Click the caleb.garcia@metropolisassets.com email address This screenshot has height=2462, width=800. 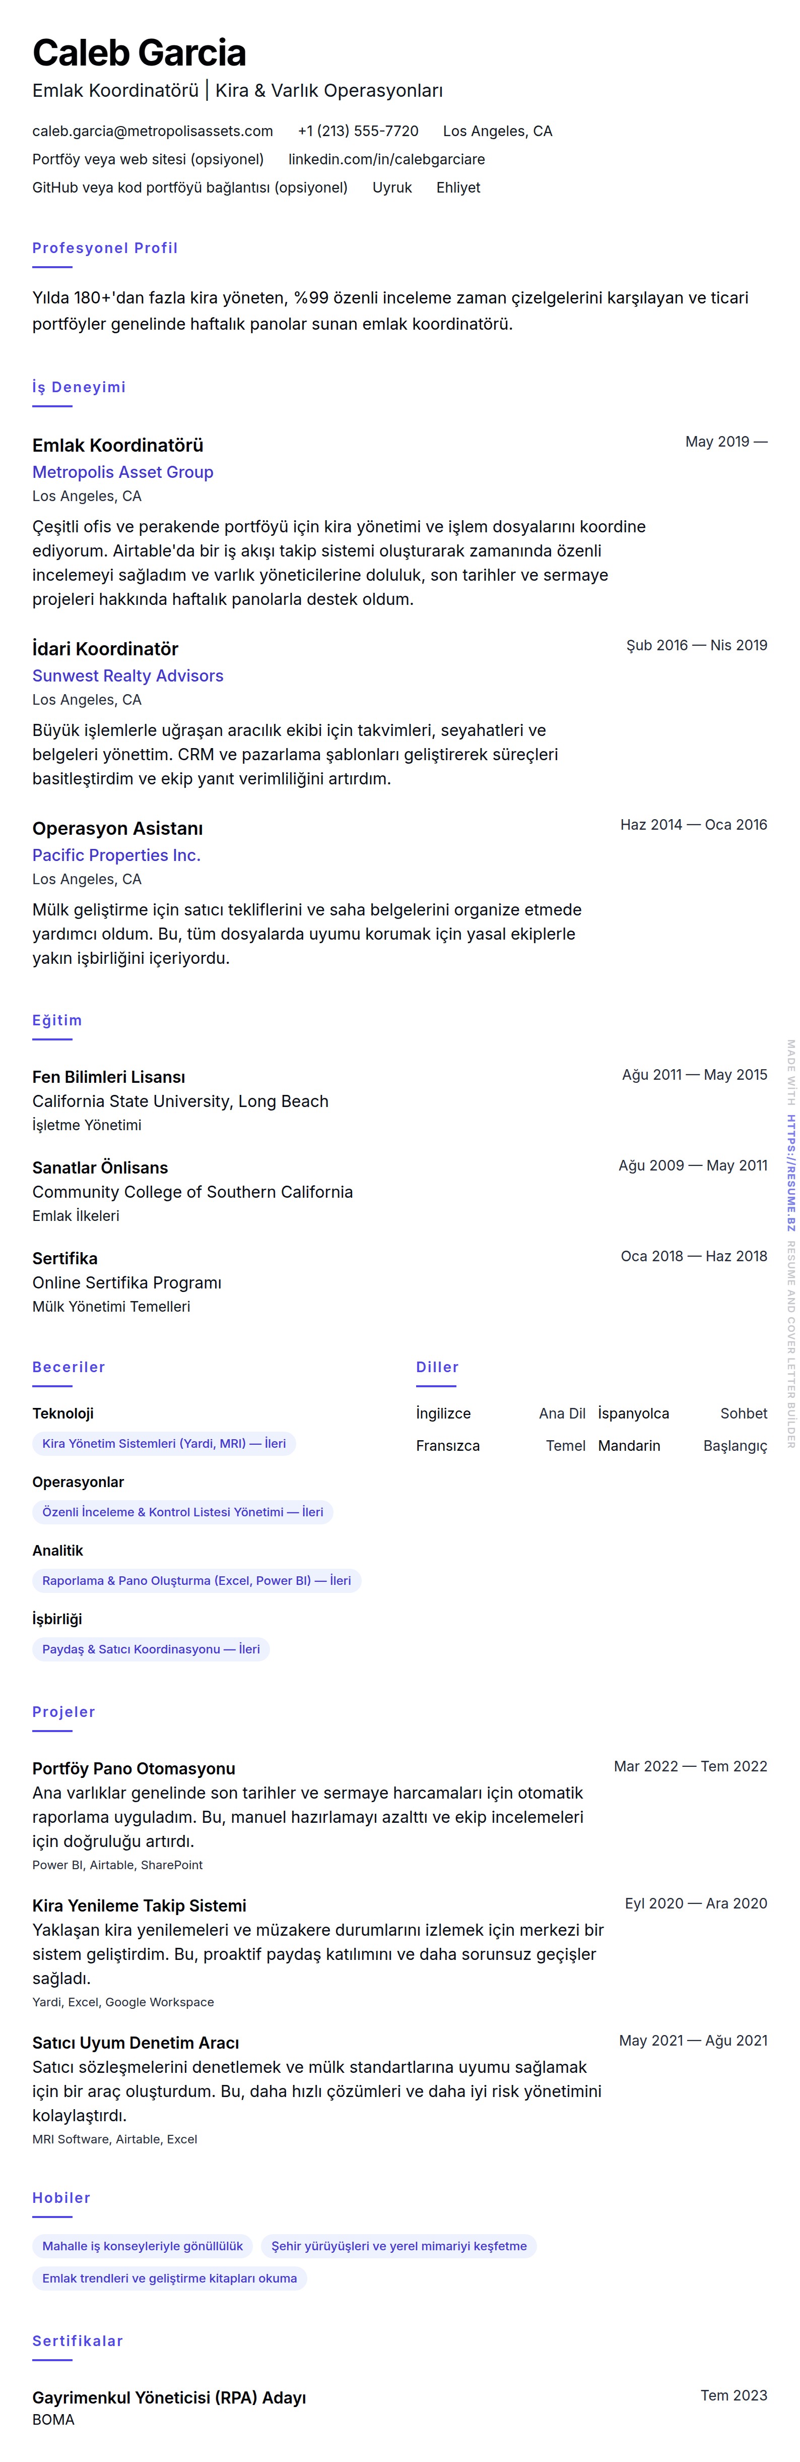153,131
